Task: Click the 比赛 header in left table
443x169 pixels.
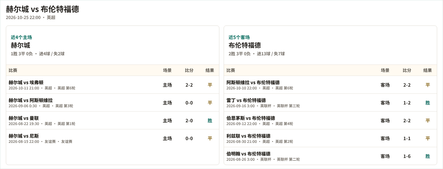Action: [13, 70]
